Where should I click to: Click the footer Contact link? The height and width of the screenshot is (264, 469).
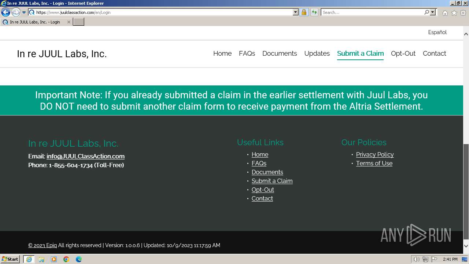click(x=262, y=198)
